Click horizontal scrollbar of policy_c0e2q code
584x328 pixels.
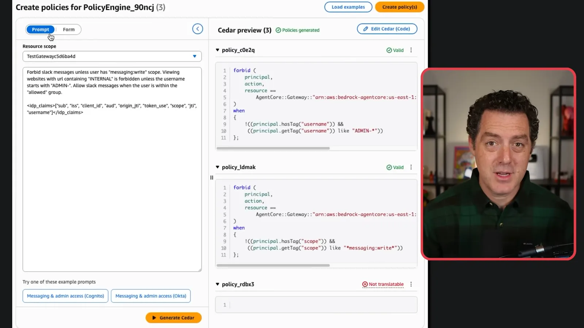click(x=273, y=148)
